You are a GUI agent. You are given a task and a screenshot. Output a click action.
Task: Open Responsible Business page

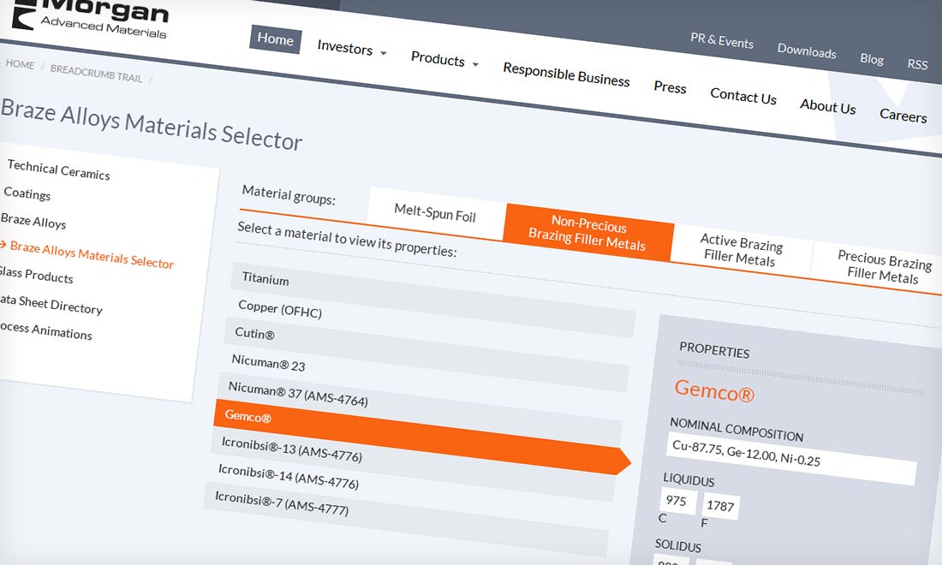coord(566,75)
